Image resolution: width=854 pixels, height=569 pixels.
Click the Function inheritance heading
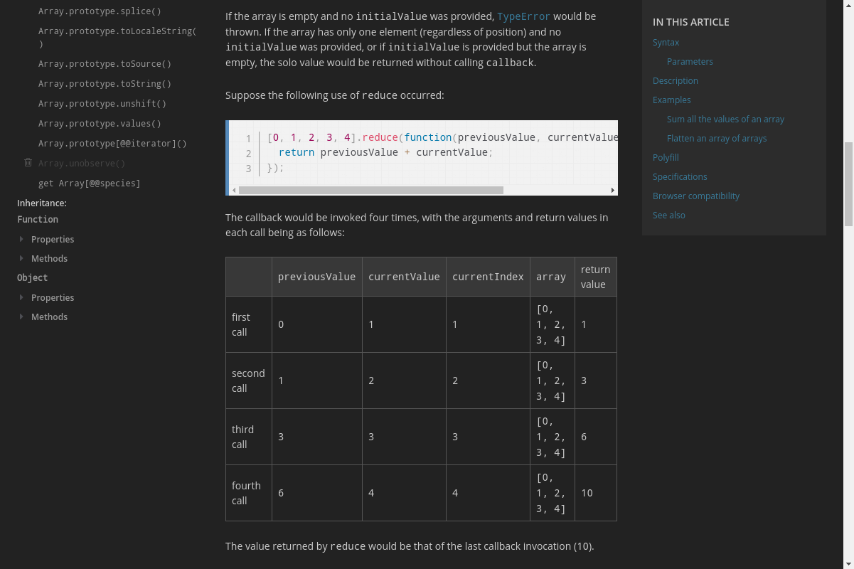pos(38,220)
